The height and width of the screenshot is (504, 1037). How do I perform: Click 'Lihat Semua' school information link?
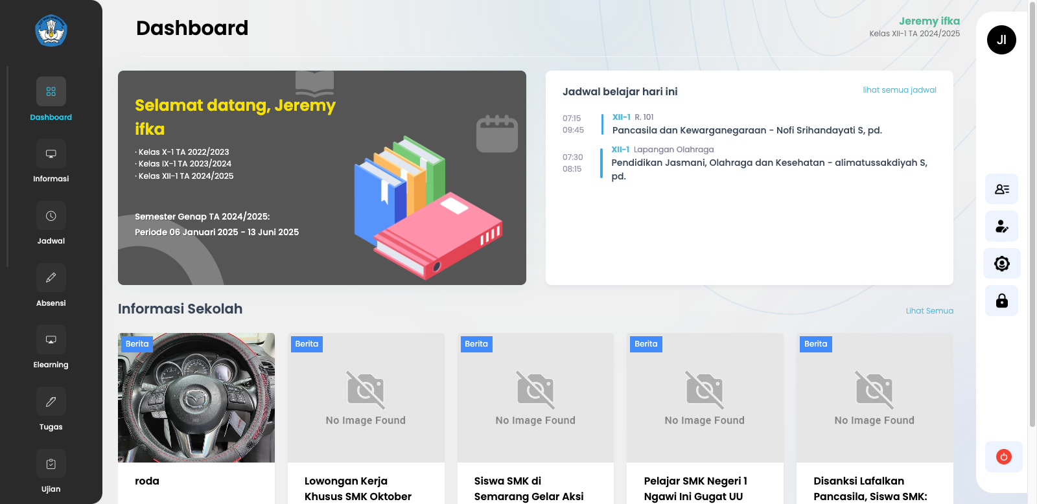929,311
